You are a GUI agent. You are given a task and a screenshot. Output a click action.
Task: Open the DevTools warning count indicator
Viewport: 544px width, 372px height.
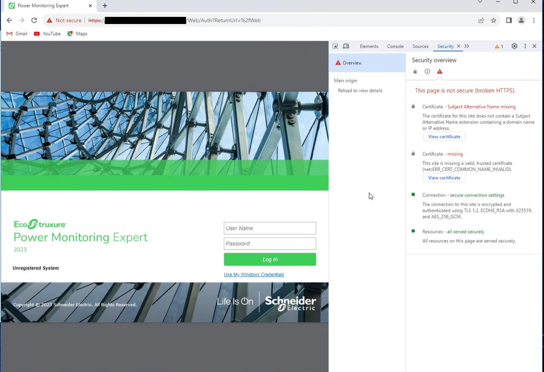[x=499, y=46]
